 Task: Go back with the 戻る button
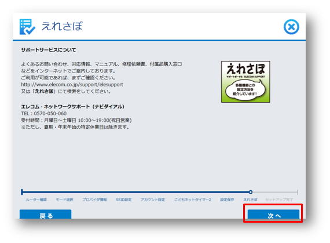46,215
